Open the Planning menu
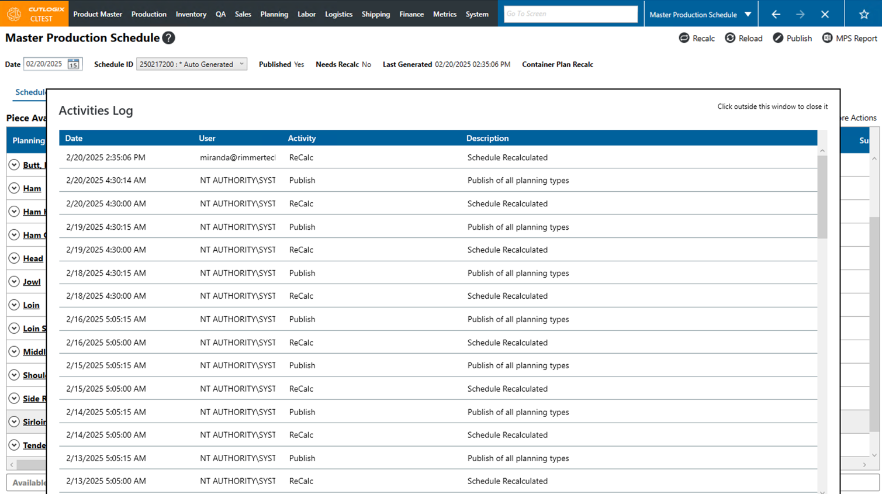 274,14
